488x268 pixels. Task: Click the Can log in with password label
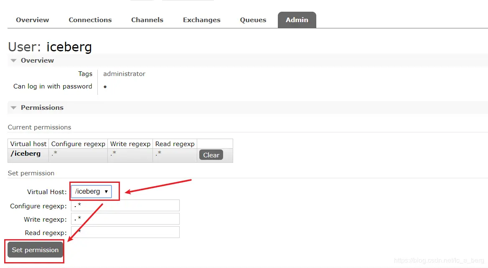[x=53, y=86]
